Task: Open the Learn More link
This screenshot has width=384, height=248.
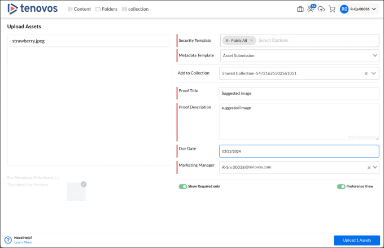Action: click(x=23, y=242)
